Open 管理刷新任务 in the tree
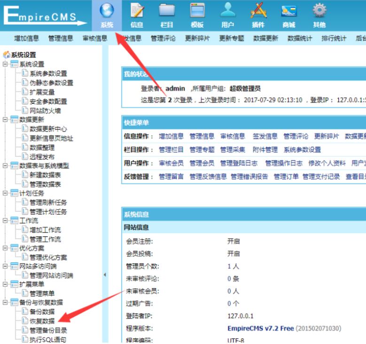The image size is (366, 344). [x=48, y=202]
